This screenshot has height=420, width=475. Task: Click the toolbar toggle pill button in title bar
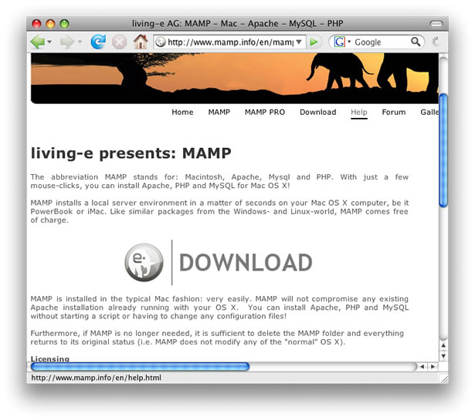(436, 24)
